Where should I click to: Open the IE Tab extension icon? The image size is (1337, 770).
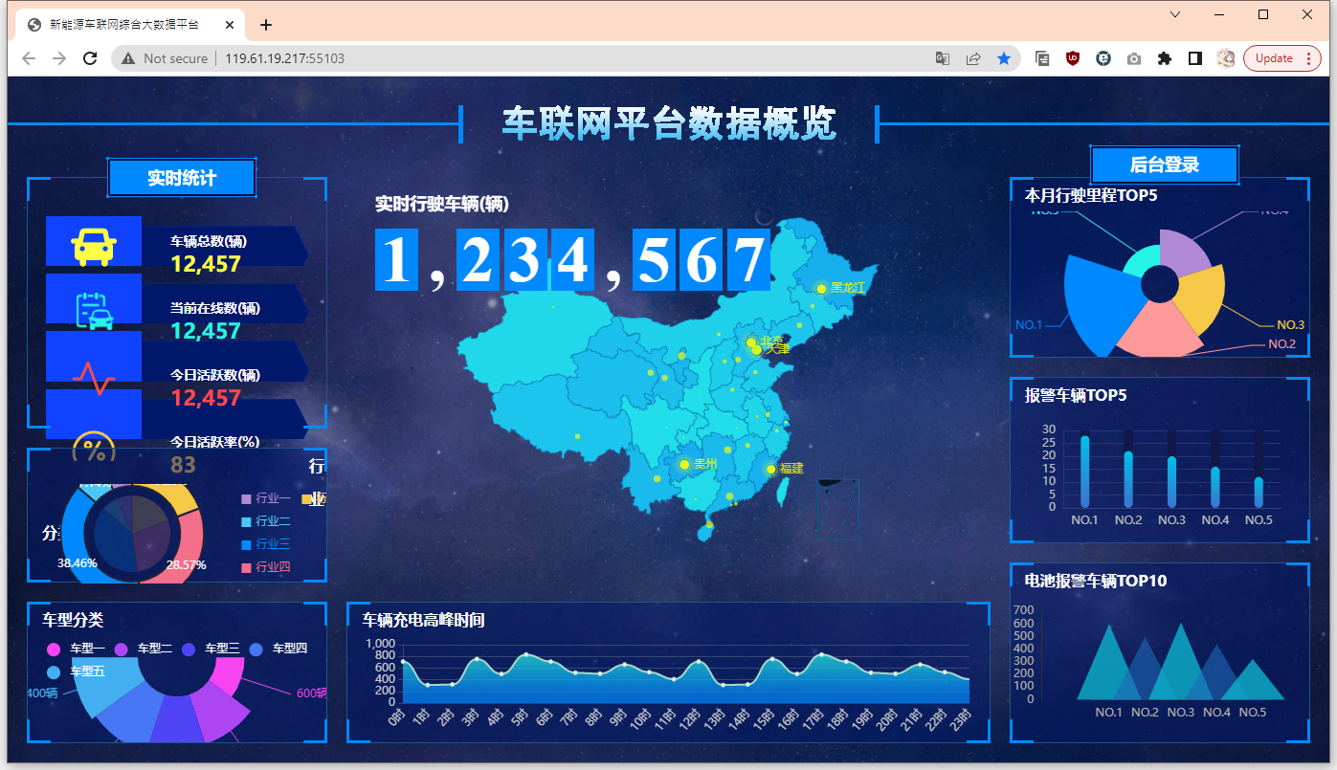click(x=1103, y=58)
